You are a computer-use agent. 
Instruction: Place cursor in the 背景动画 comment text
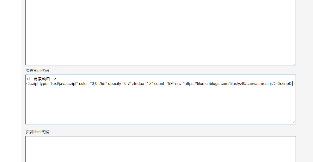[42, 79]
